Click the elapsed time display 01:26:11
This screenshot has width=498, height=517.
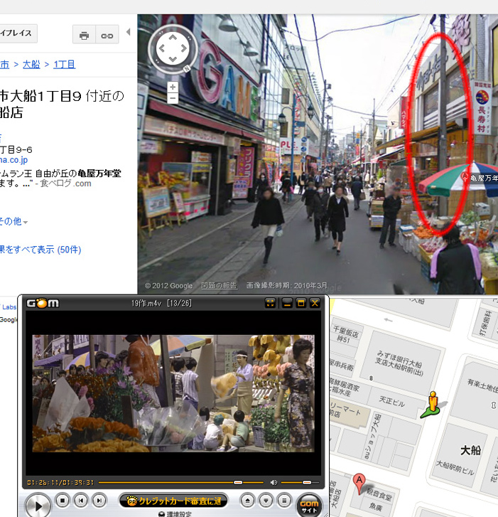tap(43, 482)
